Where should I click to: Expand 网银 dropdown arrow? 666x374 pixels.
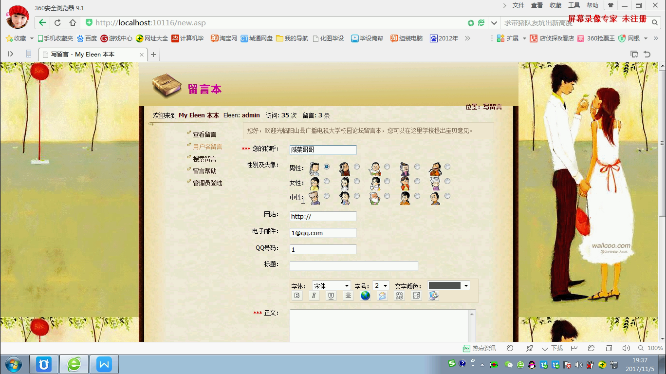click(x=646, y=38)
